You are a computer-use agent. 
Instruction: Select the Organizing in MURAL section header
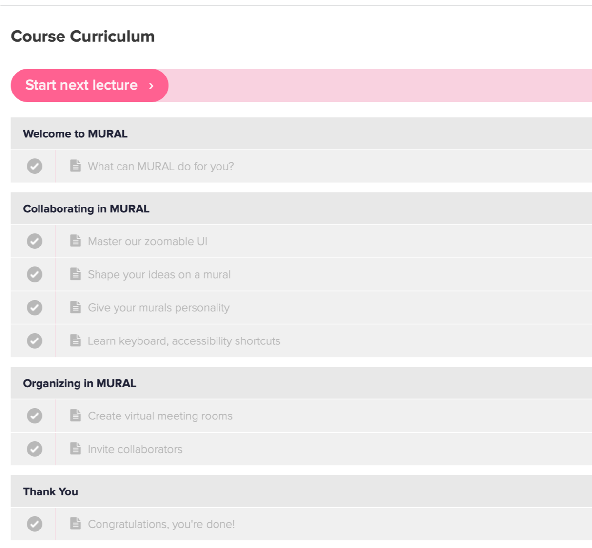pyautogui.click(x=301, y=383)
